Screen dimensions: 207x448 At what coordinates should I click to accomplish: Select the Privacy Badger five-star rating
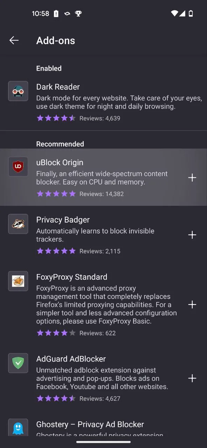56,251
